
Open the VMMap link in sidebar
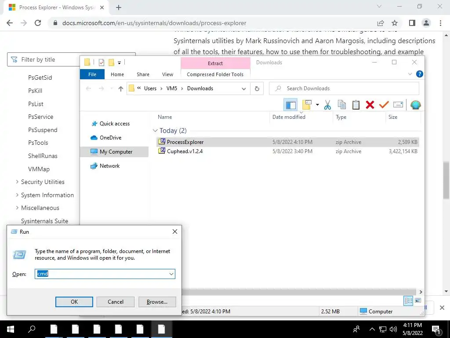(x=39, y=169)
